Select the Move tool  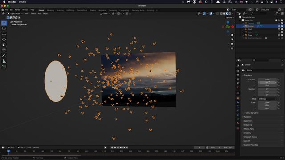click(4, 34)
